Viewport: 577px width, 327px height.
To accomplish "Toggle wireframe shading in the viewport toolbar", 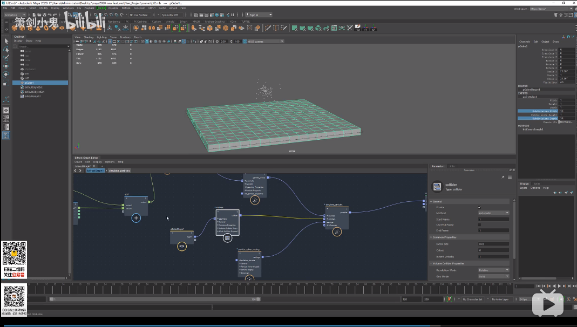I will [x=142, y=41].
